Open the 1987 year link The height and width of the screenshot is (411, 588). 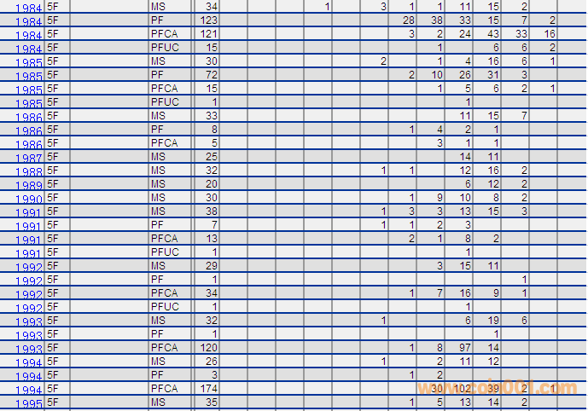(x=31, y=159)
